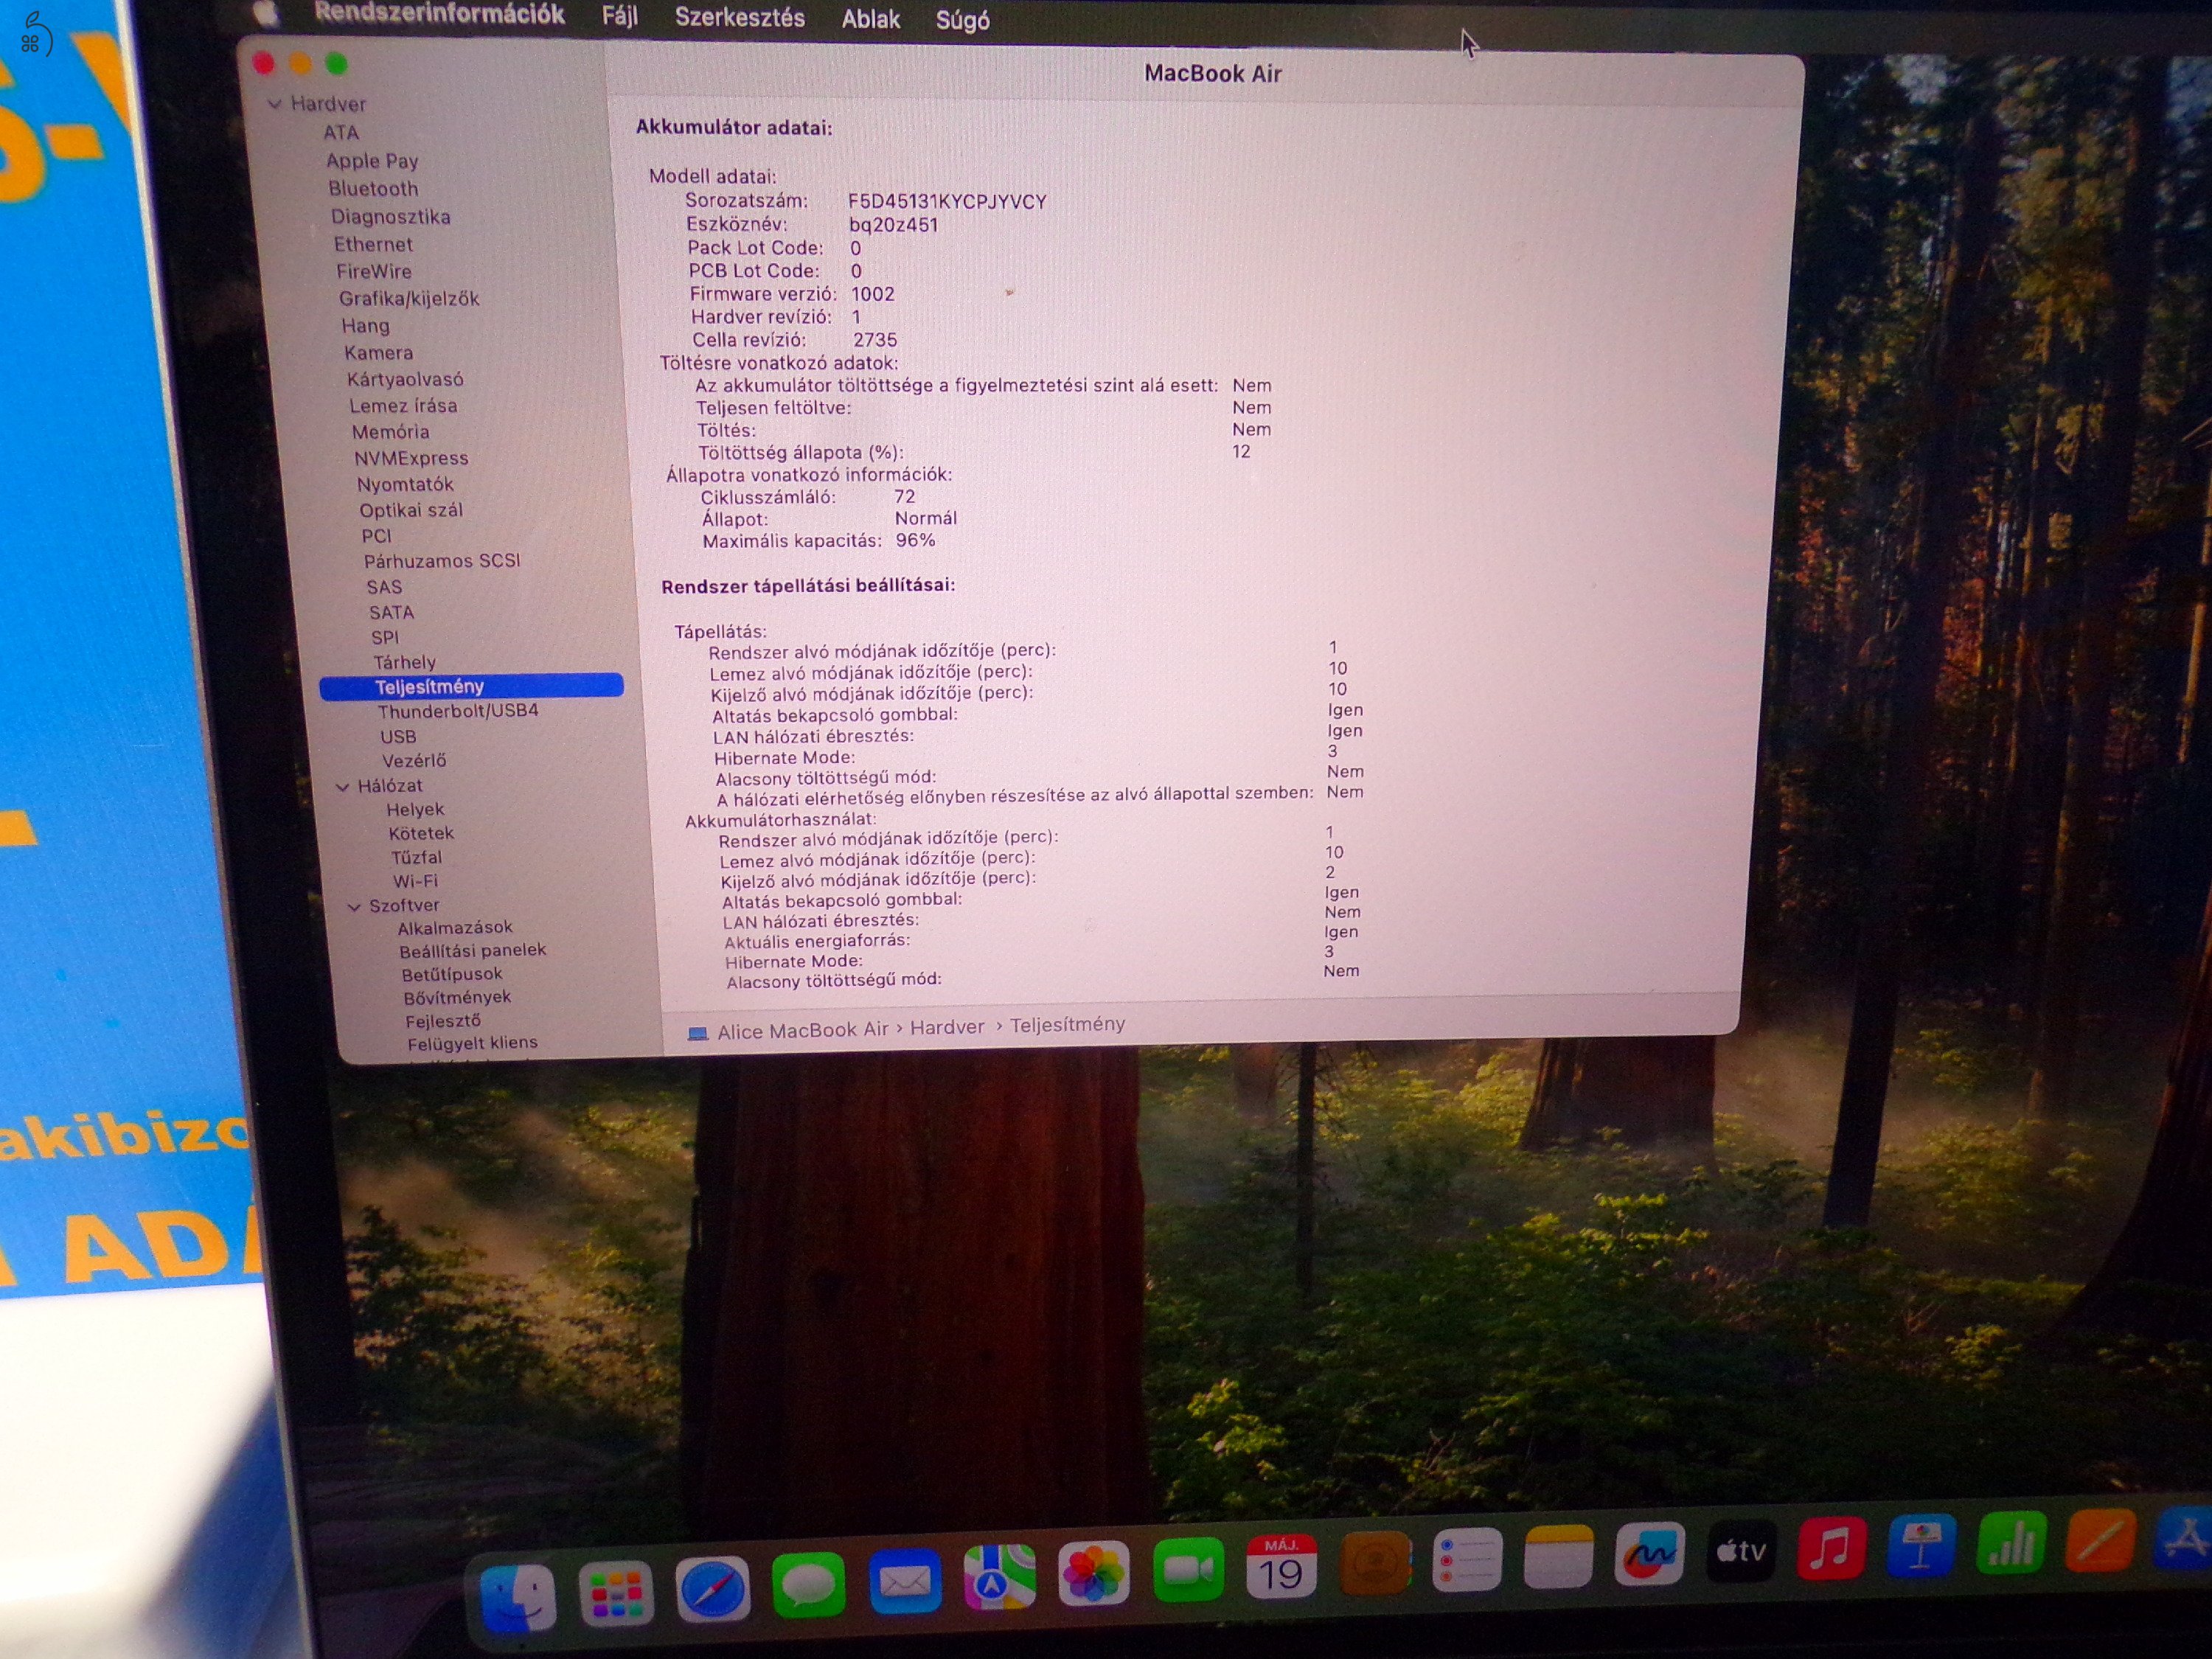Click Hardver in the path bar
This screenshot has height=1659, width=2212.
[947, 1027]
